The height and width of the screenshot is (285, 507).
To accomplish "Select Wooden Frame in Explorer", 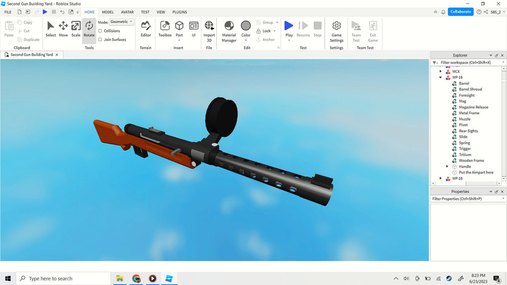I will 471,161.
